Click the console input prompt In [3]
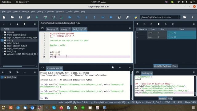The width and height of the screenshot is (197, 111). click(44, 98)
